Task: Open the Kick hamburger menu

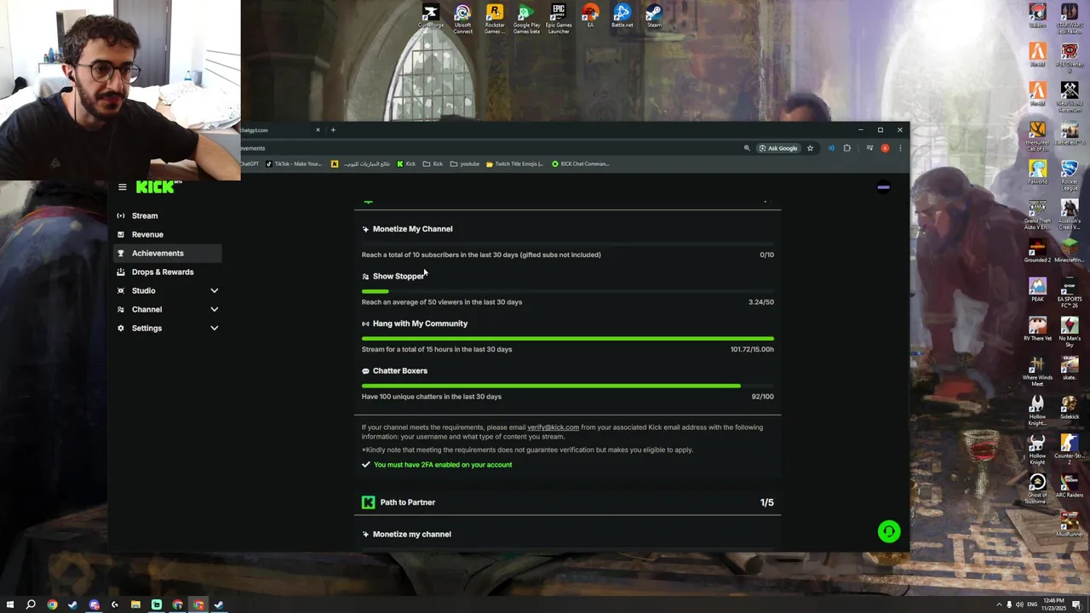Action: [x=122, y=187]
